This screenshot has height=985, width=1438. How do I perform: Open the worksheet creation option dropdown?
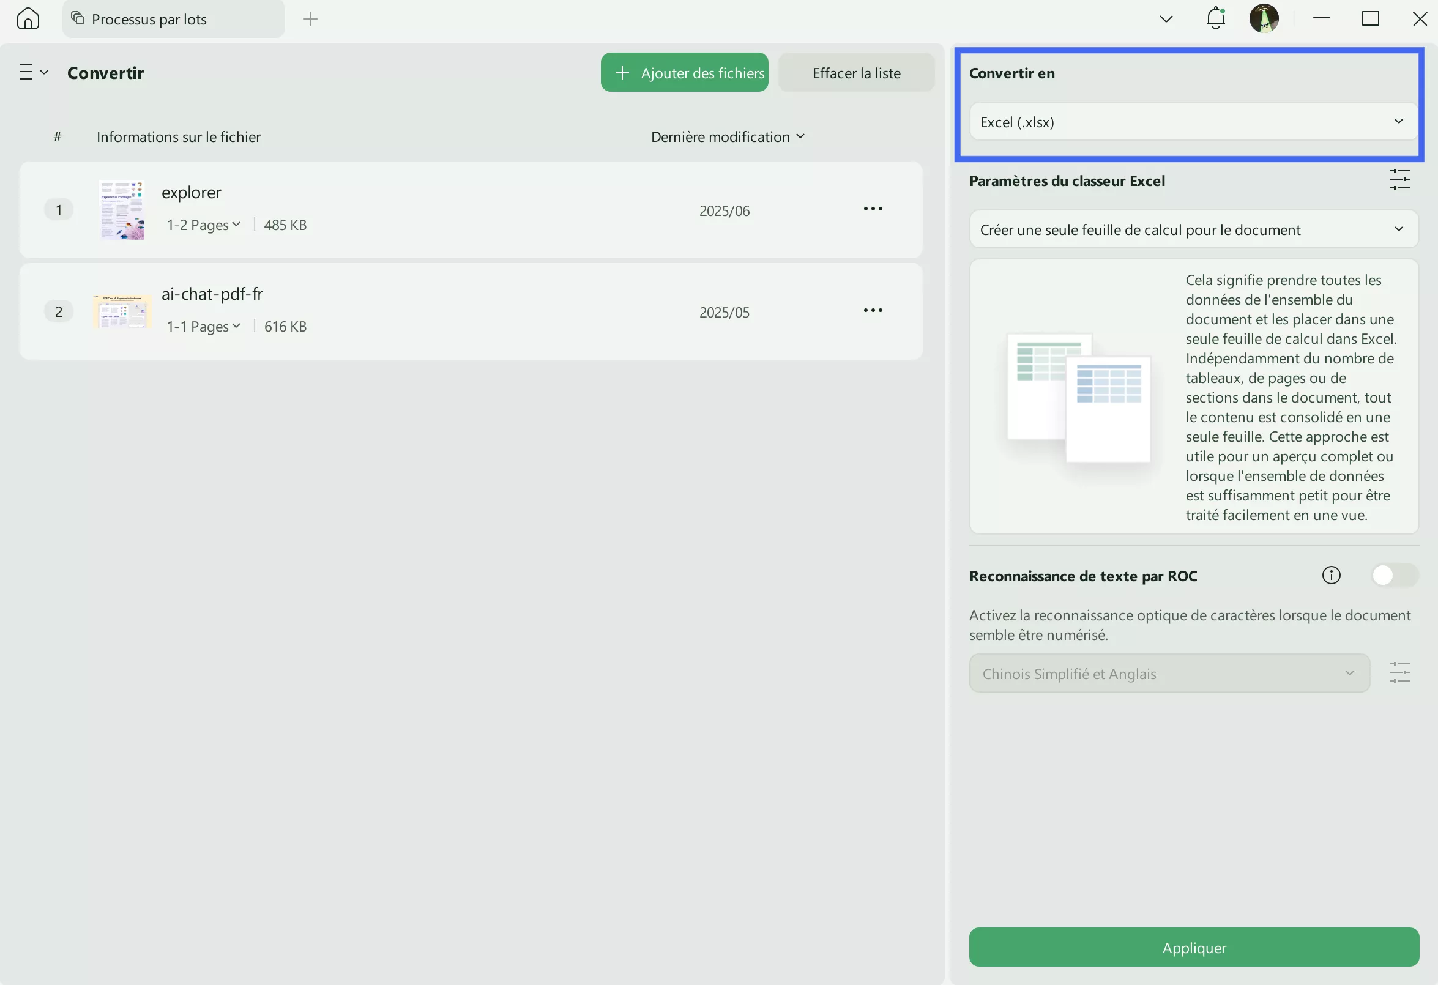click(1193, 229)
